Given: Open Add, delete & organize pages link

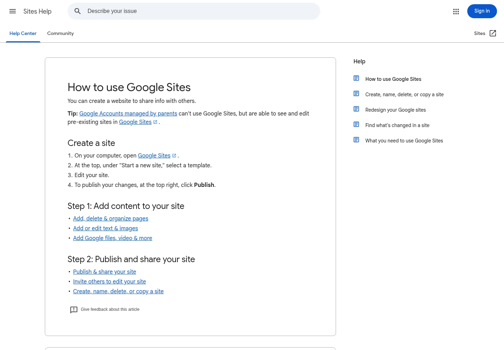Looking at the screenshot, I should (111, 218).
